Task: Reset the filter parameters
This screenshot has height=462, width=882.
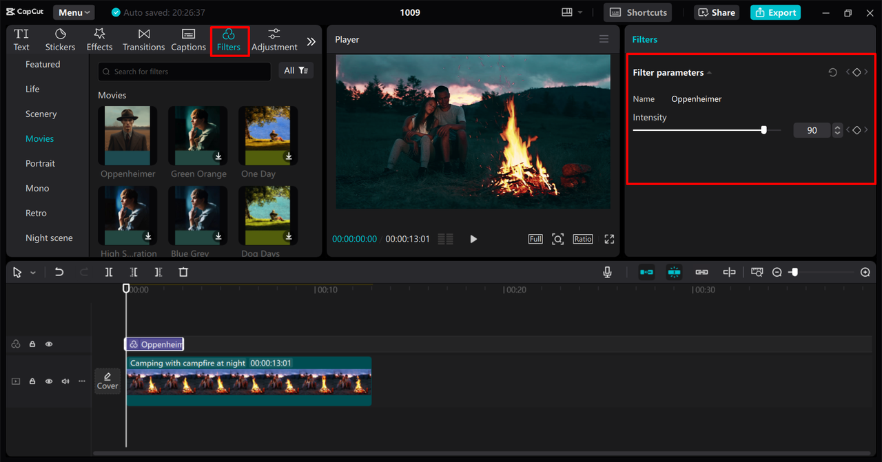Action: pyautogui.click(x=832, y=72)
